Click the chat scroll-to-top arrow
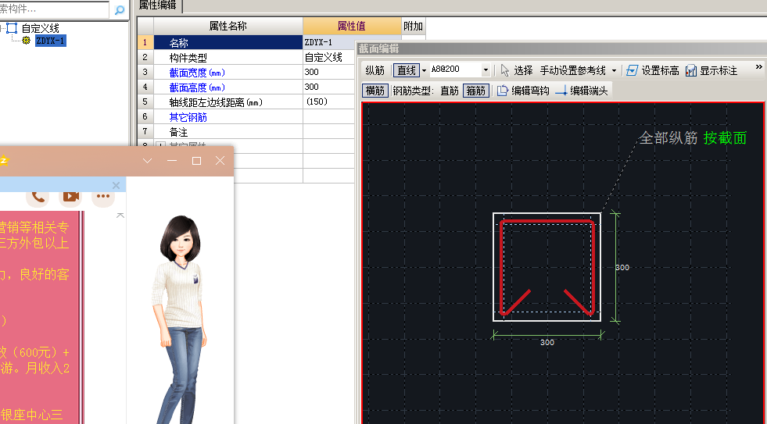Image resolution: width=767 pixels, height=424 pixels. point(120,216)
